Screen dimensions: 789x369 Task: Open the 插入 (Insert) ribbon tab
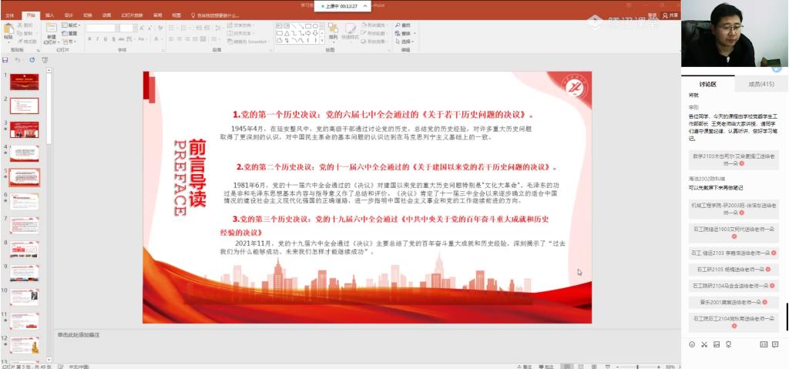tap(49, 15)
